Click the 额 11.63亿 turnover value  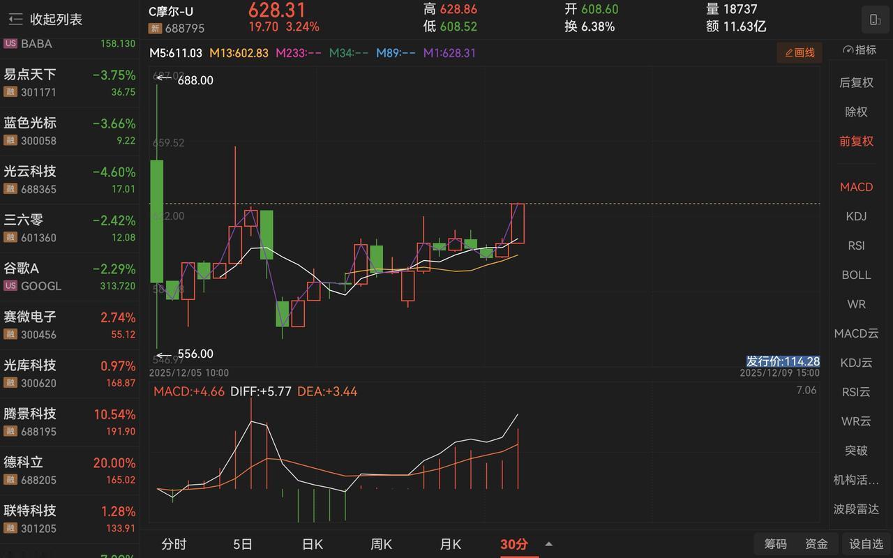click(736, 27)
